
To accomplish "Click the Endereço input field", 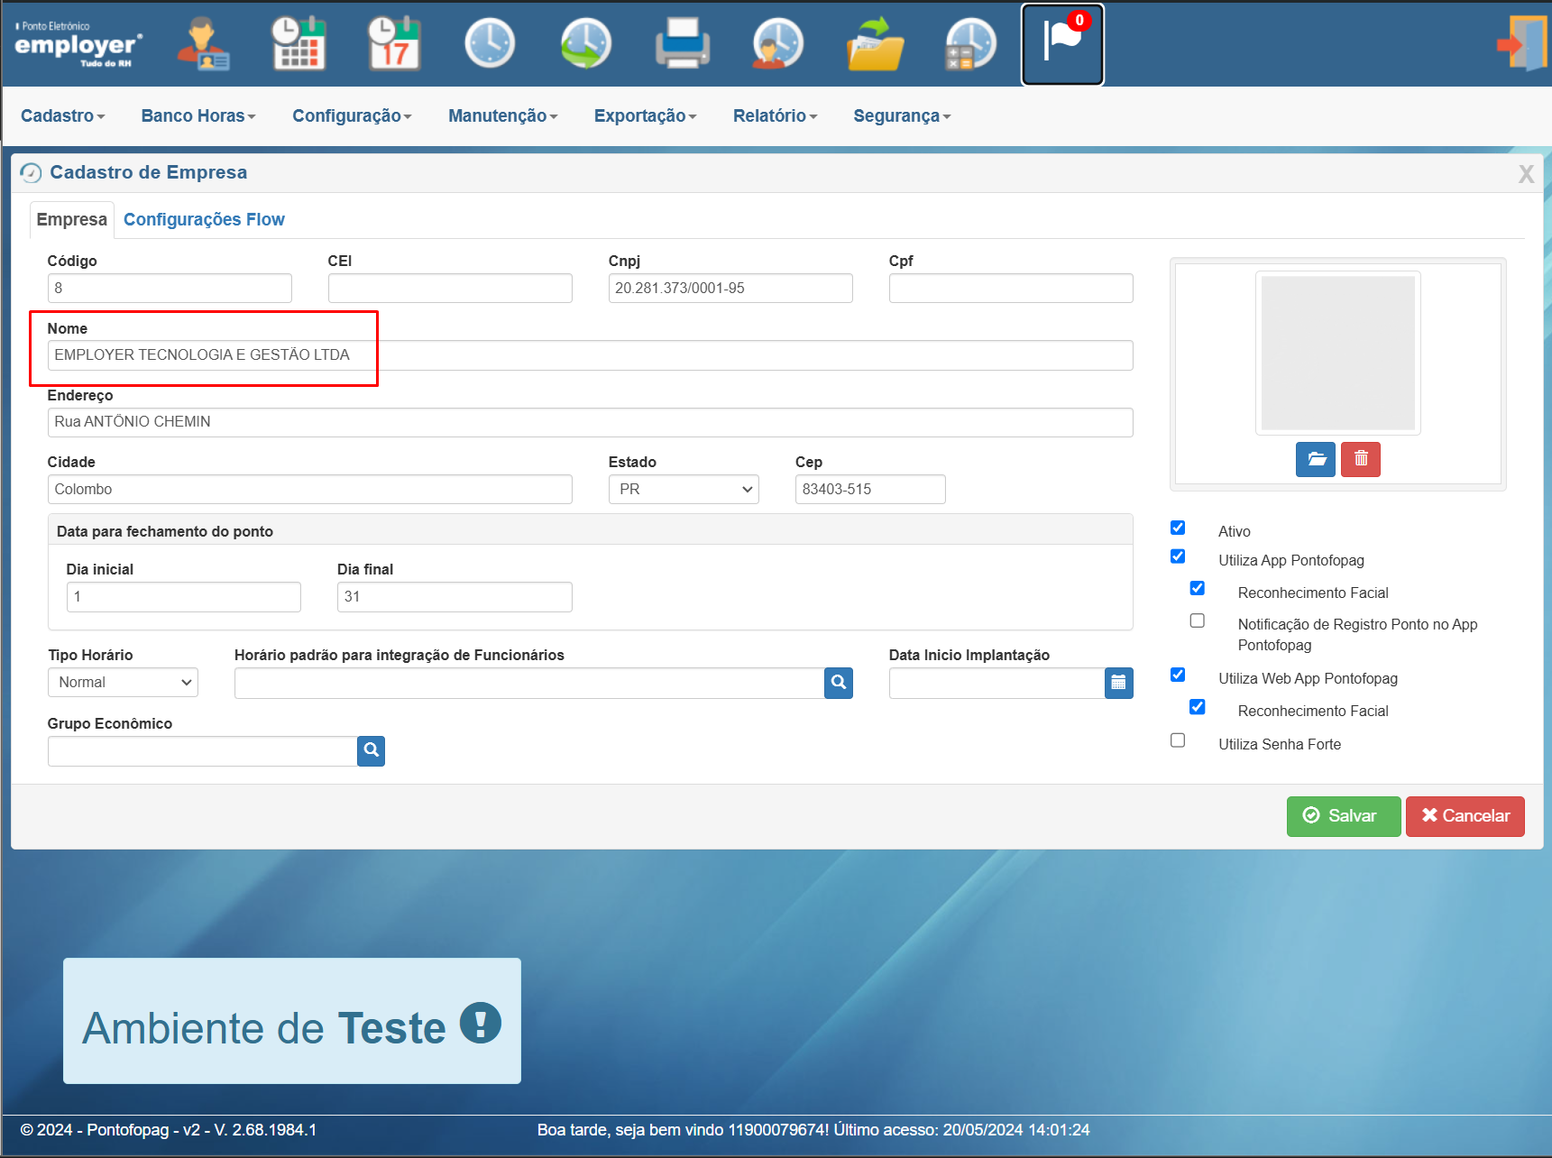I will pos(591,422).
